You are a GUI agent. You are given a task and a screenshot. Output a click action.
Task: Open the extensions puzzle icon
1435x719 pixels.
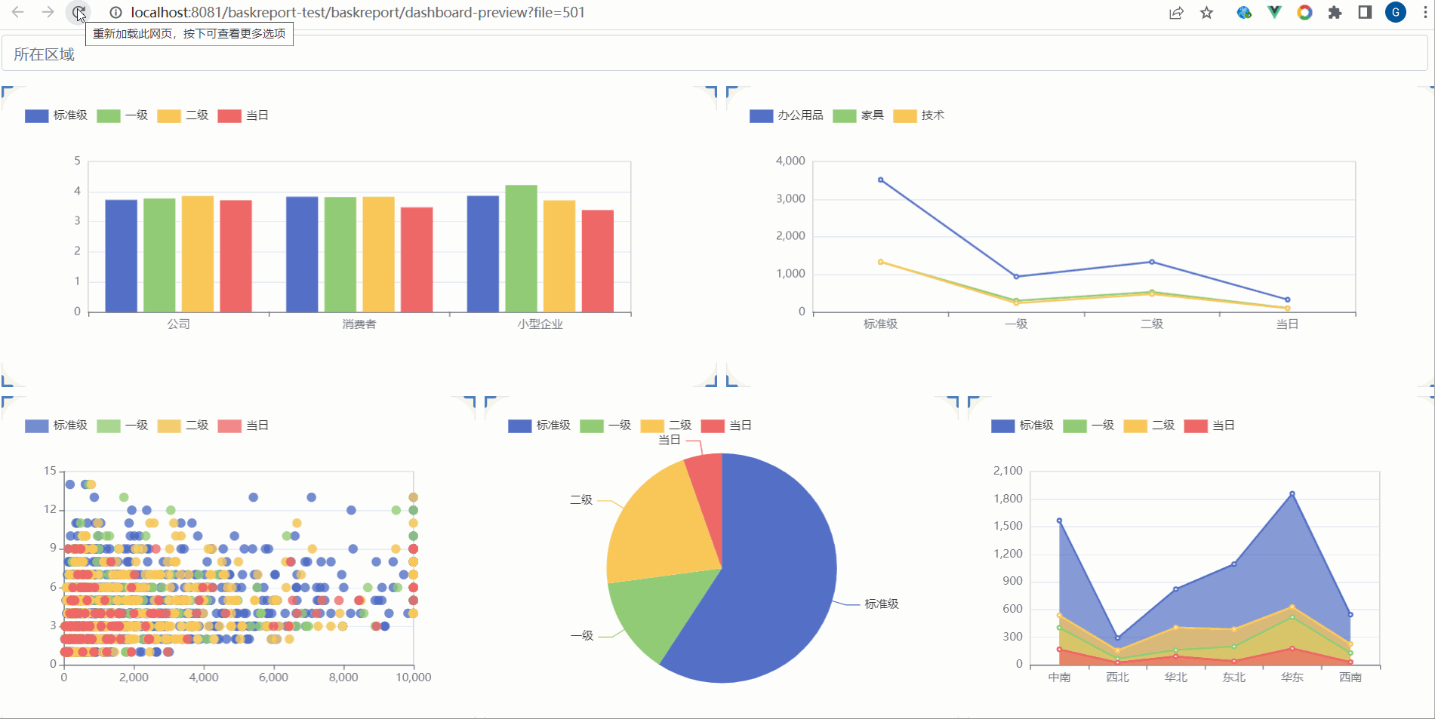tap(1335, 13)
